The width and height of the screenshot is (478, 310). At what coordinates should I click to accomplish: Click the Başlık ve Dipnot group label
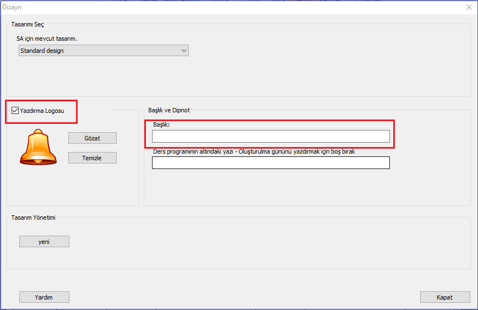coord(169,110)
